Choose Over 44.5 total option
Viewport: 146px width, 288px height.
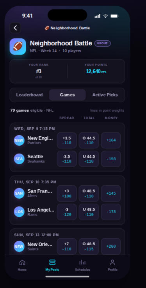click(x=89, y=141)
